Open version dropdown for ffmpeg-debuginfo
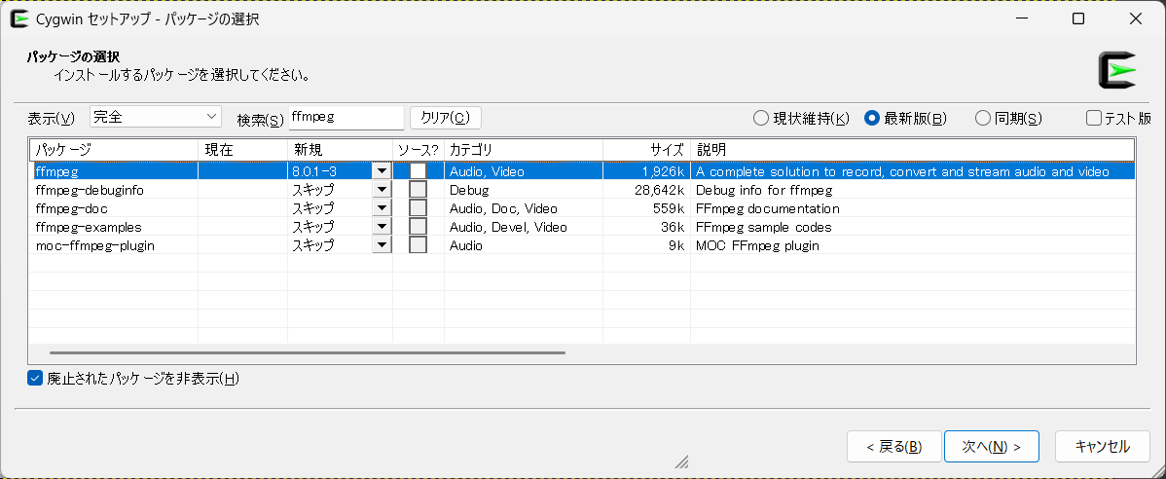The image size is (1166, 479). coord(383,190)
